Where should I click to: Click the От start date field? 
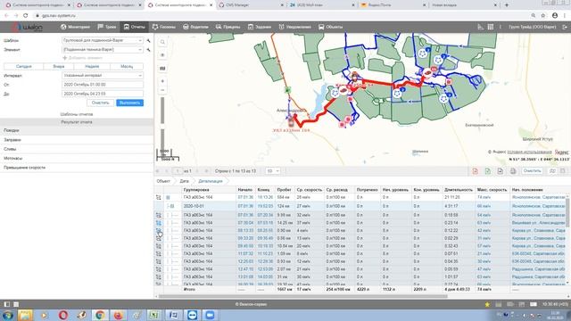[x=103, y=85]
